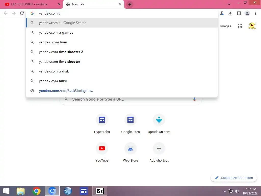Choose suggestion yandex. com twin
Screen dimensions: 261x196
[x=122, y=42]
